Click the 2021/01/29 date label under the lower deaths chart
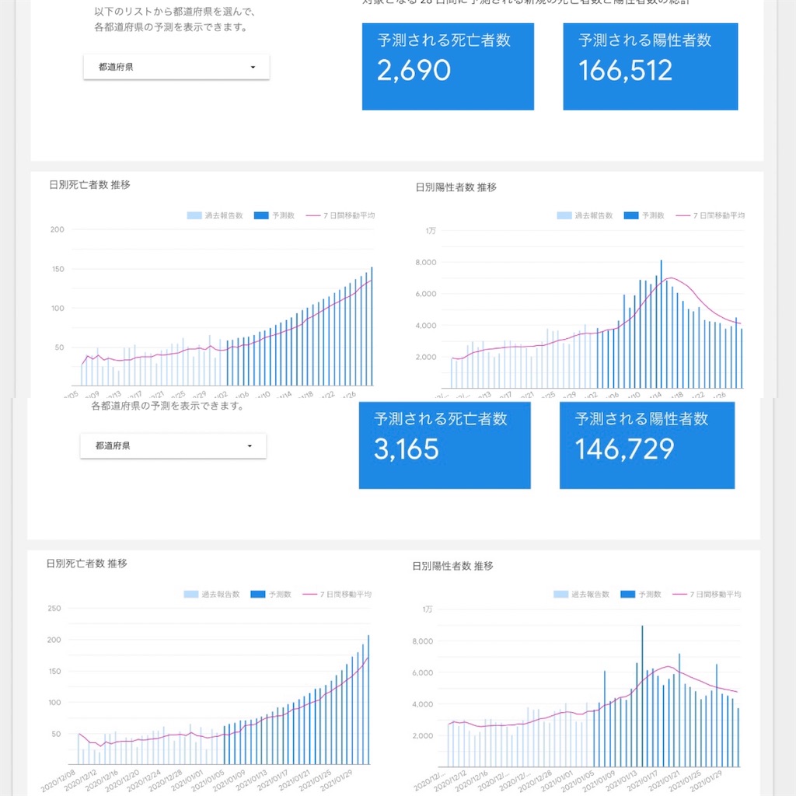 point(336,780)
